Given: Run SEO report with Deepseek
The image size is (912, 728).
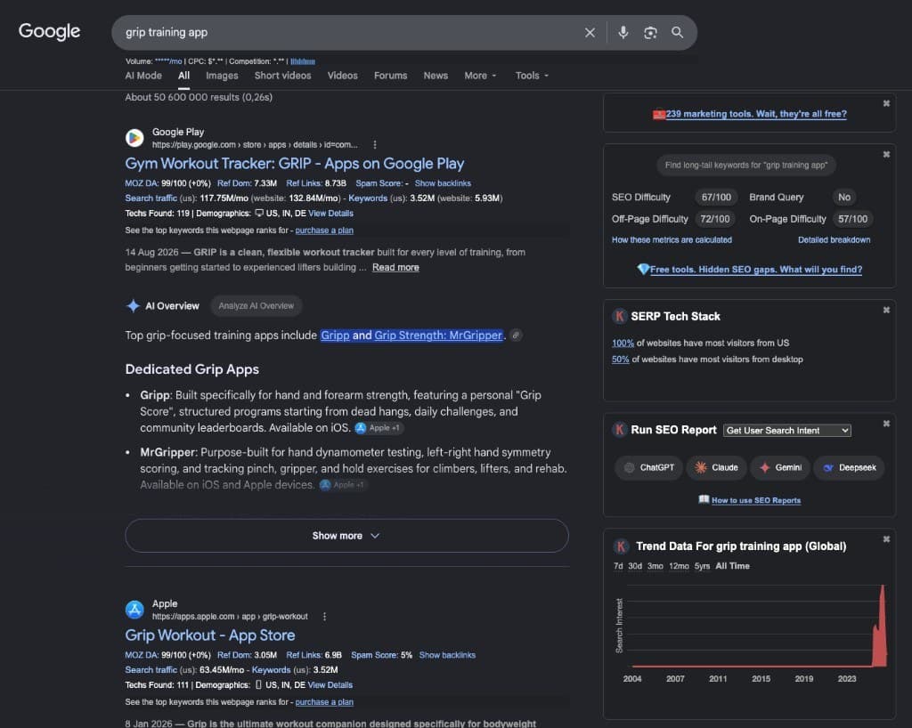Looking at the screenshot, I should pos(849,468).
